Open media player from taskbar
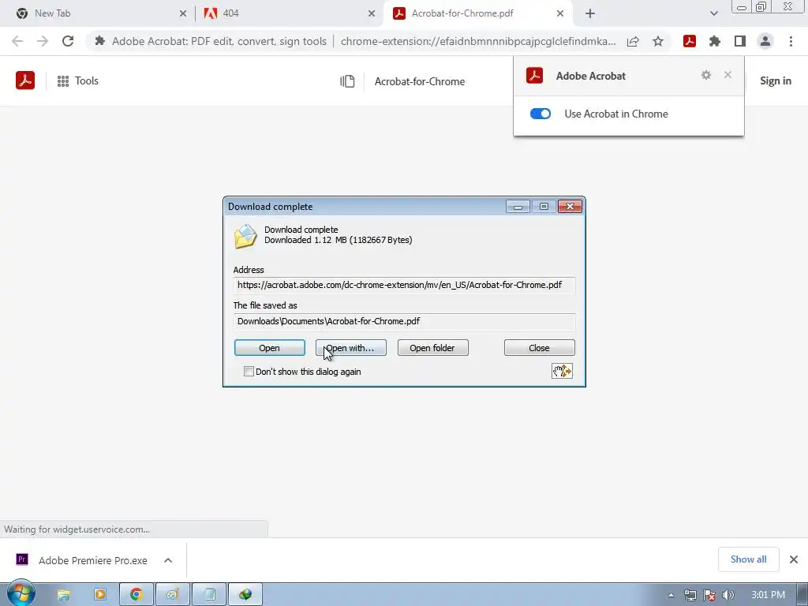Image resolution: width=808 pixels, height=606 pixels. coord(100,595)
